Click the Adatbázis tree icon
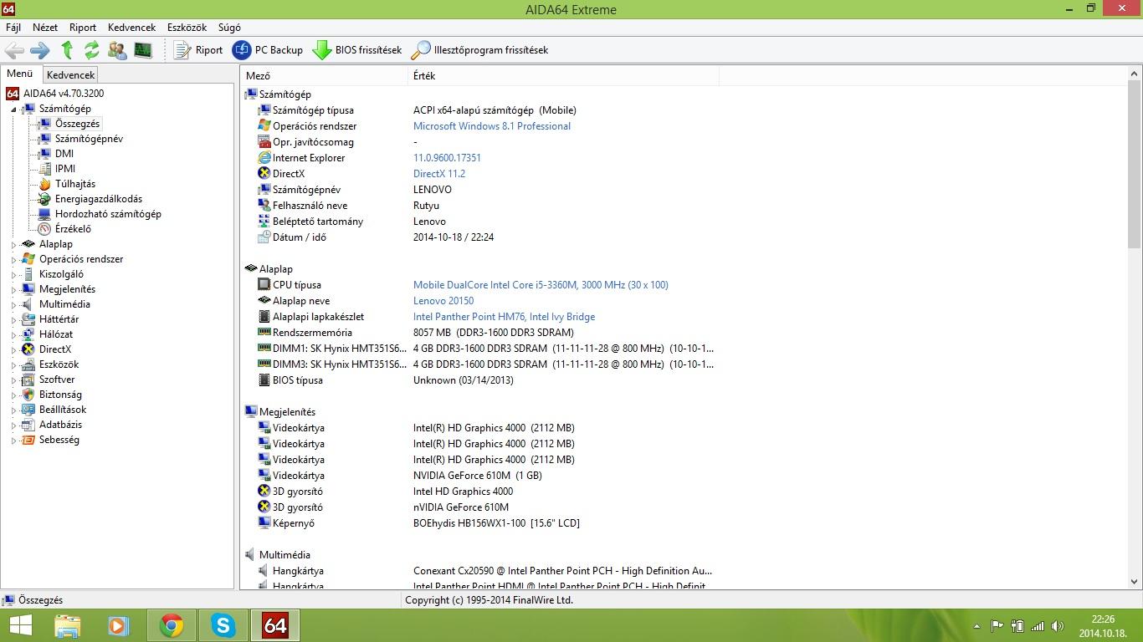The image size is (1143, 642). 28,425
